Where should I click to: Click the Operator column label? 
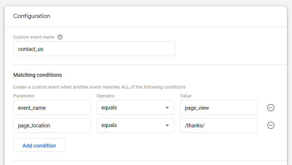tap(106, 96)
